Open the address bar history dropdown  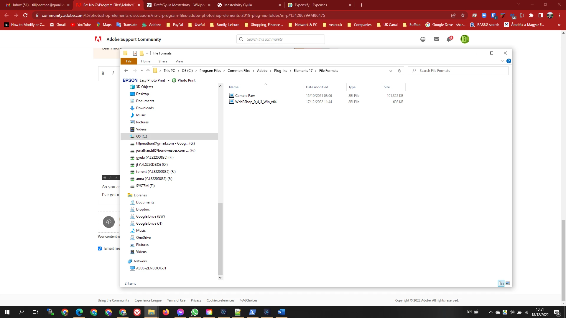(391, 71)
